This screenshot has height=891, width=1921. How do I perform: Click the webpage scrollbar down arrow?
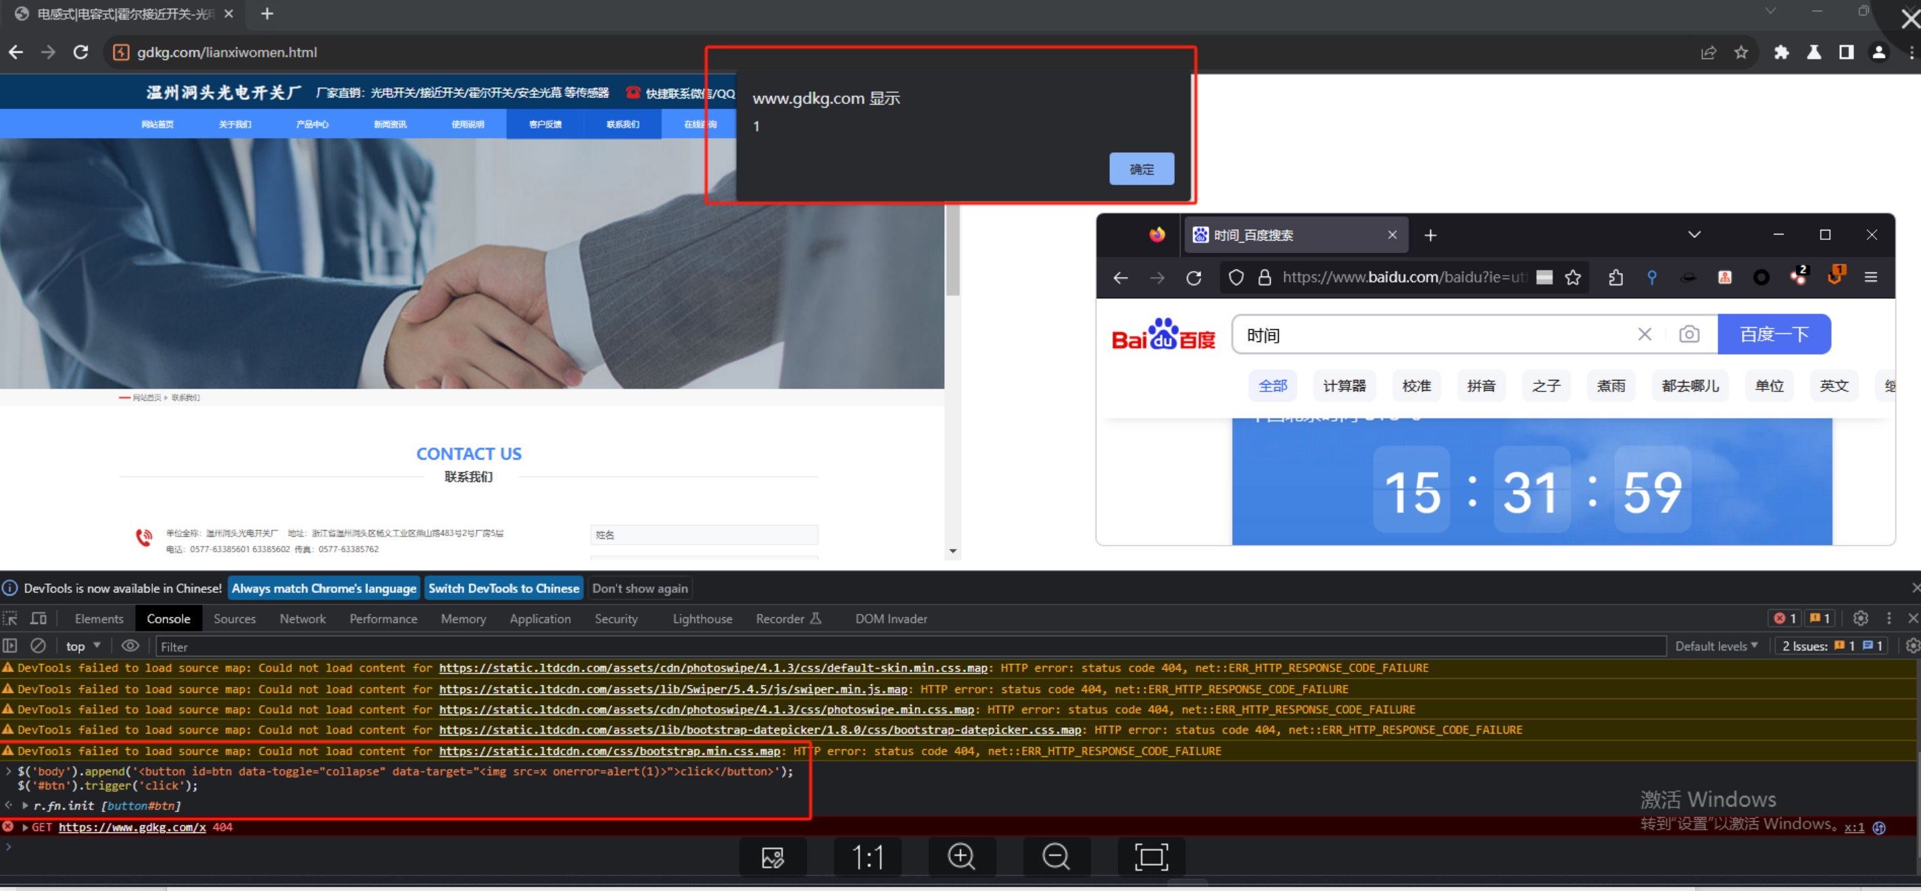(x=952, y=551)
